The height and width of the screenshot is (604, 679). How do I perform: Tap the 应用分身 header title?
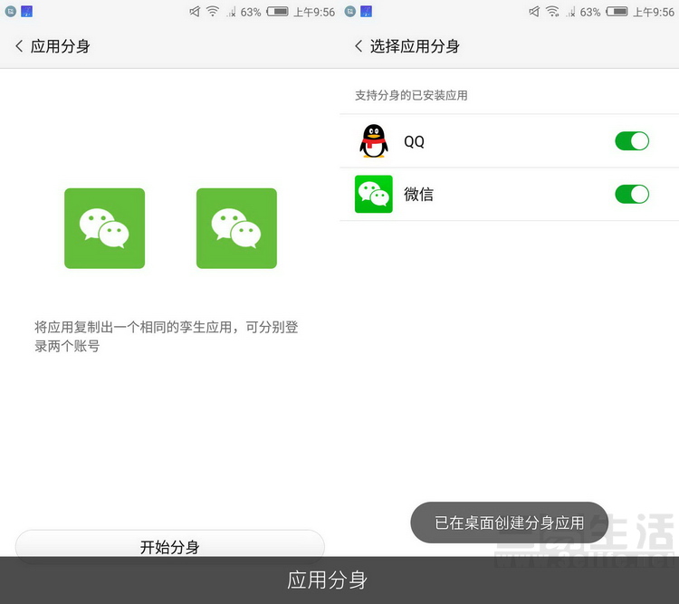coord(60,46)
